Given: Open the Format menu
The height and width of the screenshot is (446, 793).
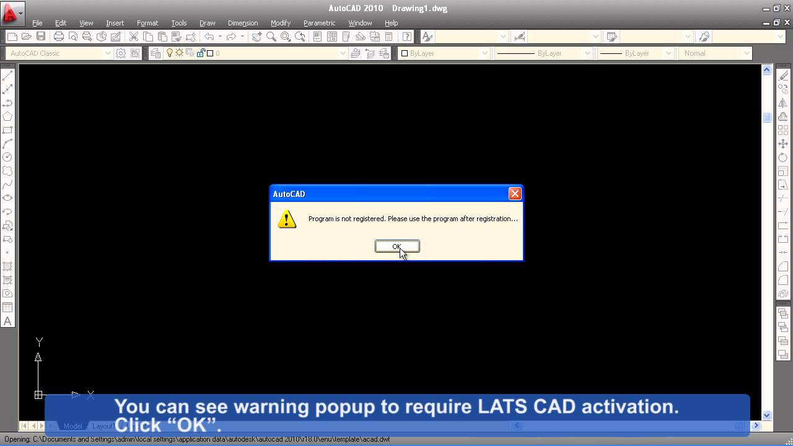Looking at the screenshot, I should (x=147, y=23).
